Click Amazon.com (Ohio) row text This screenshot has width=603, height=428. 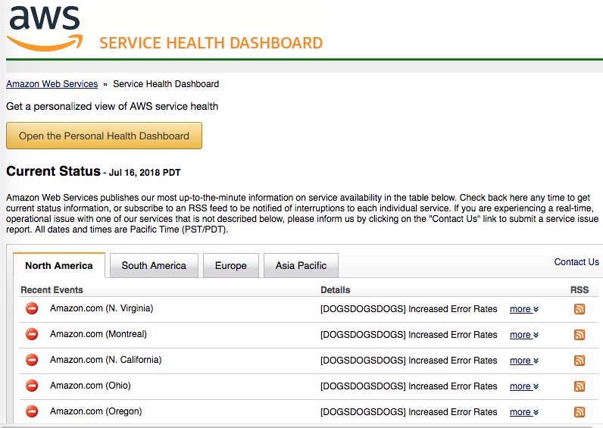coord(90,386)
